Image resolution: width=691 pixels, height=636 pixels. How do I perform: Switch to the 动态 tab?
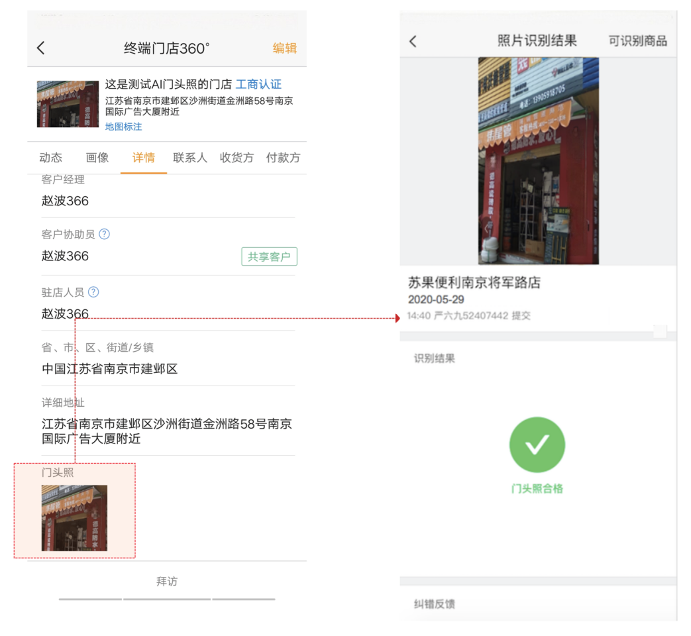(51, 158)
